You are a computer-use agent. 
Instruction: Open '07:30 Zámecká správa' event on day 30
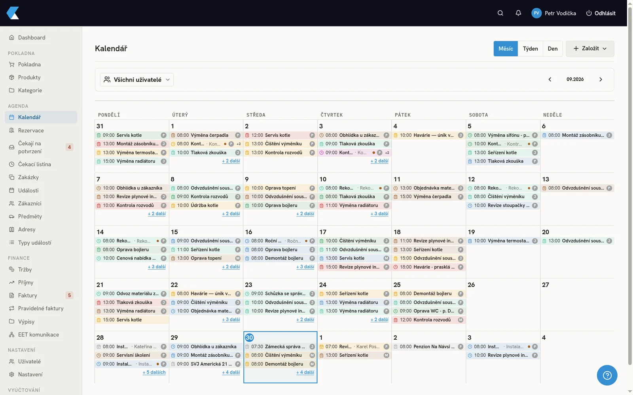[280, 347]
